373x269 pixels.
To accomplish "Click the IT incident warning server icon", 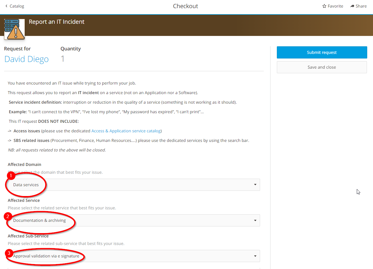I will tap(14, 29).
